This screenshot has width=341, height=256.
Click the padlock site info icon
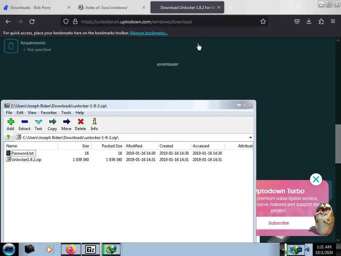(75, 22)
